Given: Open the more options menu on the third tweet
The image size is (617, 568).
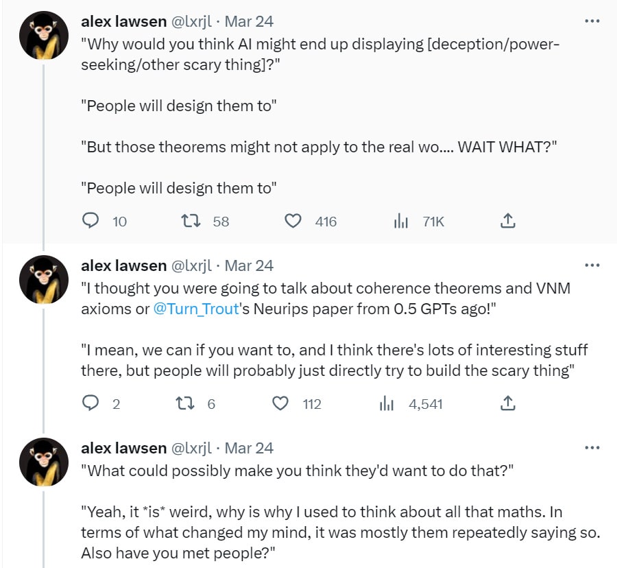Looking at the screenshot, I should (x=592, y=447).
